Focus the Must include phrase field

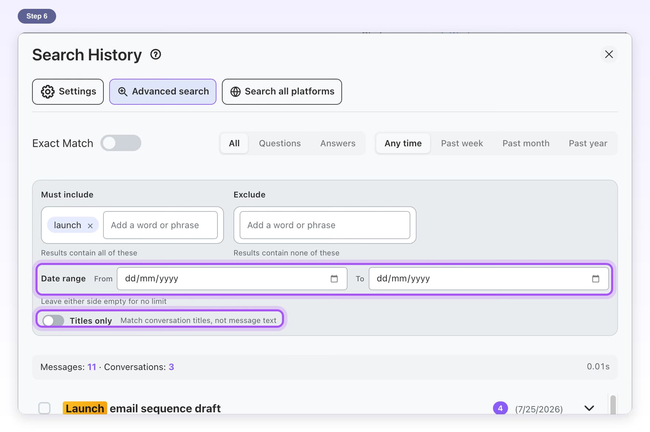[x=160, y=225]
